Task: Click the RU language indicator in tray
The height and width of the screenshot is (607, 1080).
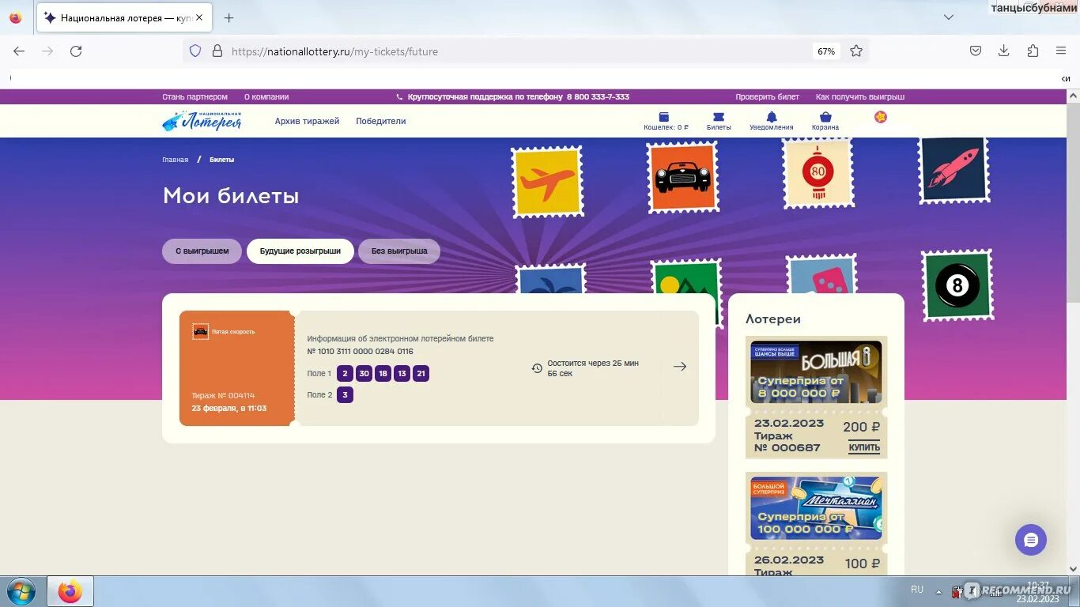Action: 917,590
